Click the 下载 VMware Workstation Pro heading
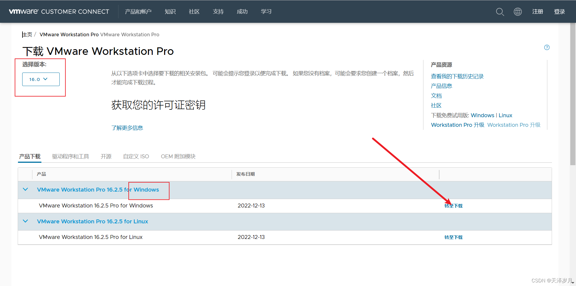576x286 pixels. (x=98, y=51)
